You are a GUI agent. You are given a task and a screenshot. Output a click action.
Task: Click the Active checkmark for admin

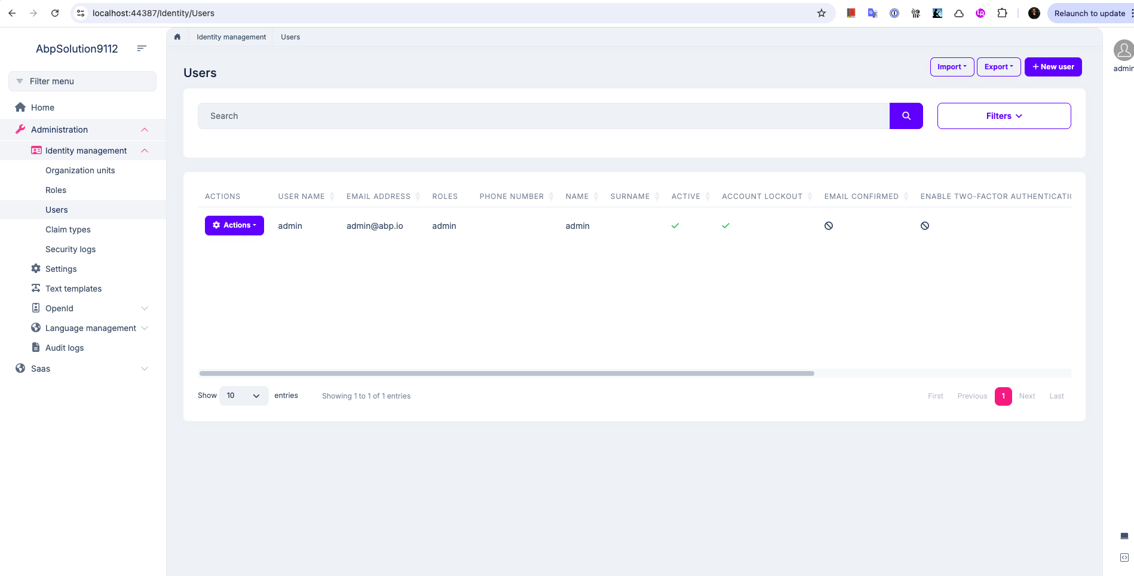click(675, 226)
